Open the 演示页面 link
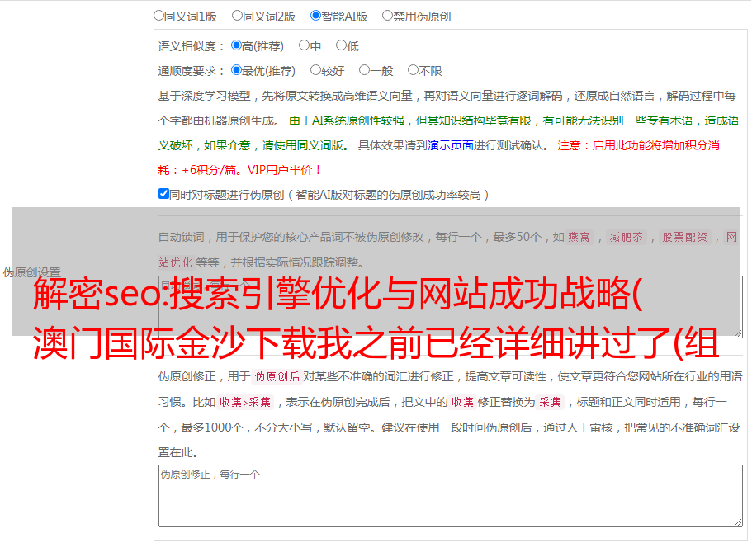The height and width of the screenshot is (543, 752). [x=451, y=145]
